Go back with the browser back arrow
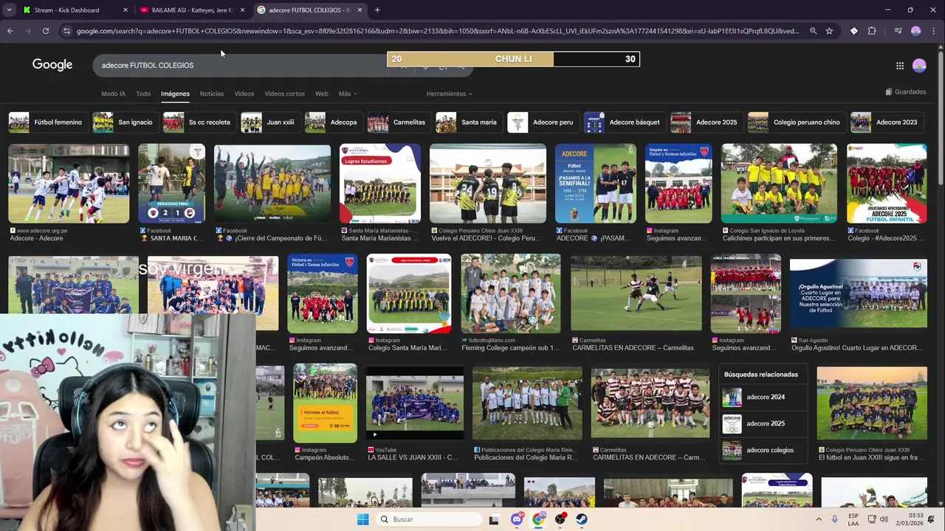 pos(10,31)
